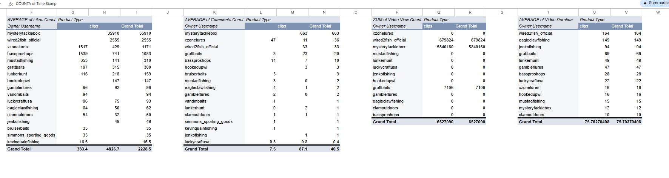Click the AVERAGE of Video Duration cell
669x178 pixels.
548,20
